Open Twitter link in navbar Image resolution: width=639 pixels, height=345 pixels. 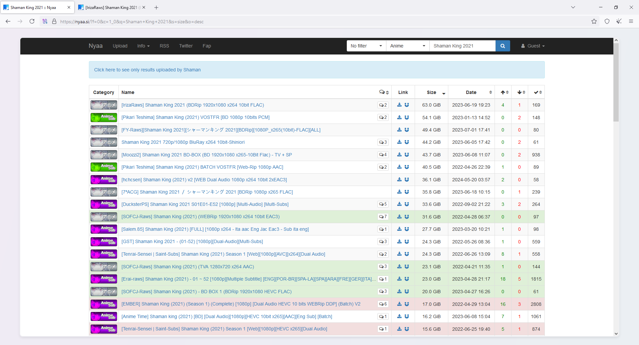tap(186, 46)
